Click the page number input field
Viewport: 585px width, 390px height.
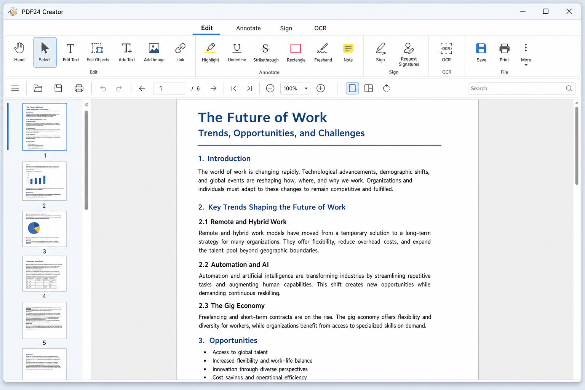click(x=169, y=88)
